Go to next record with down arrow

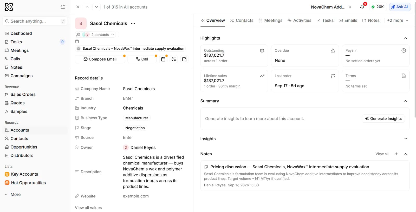point(96,7)
